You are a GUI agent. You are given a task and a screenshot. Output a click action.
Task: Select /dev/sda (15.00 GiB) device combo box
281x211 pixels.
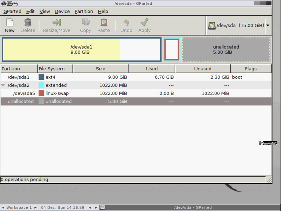click(x=239, y=26)
